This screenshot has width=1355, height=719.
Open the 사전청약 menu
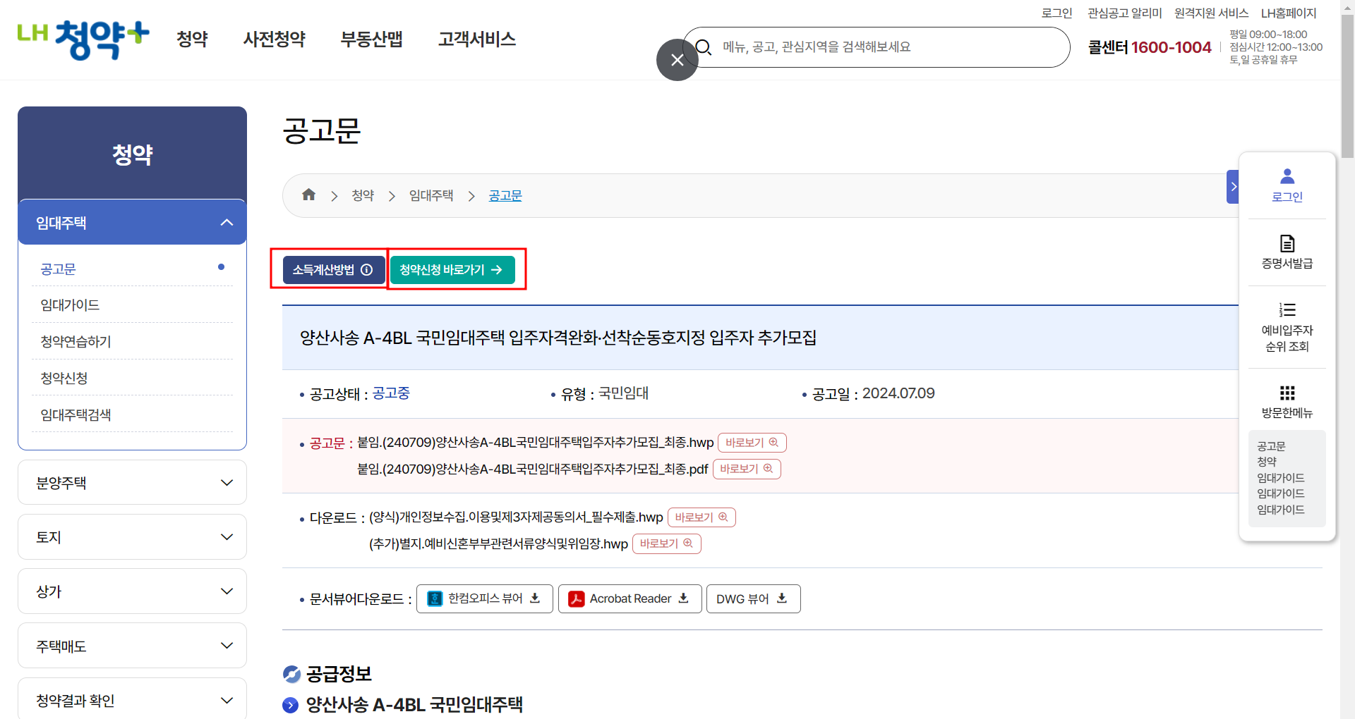tap(274, 39)
